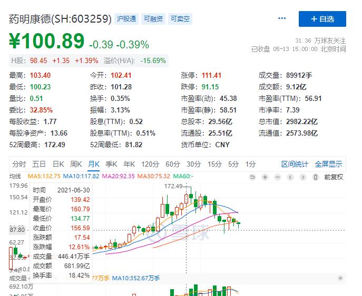362x296 pixels.
Task: Zoom out the K-line chart
Action: coord(277,177)
